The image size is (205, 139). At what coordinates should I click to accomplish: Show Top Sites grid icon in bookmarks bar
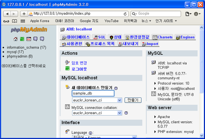coord(23,21)
